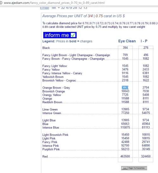
Task: Click the Intense Green I-P price 54075
Action: [146, 113]
